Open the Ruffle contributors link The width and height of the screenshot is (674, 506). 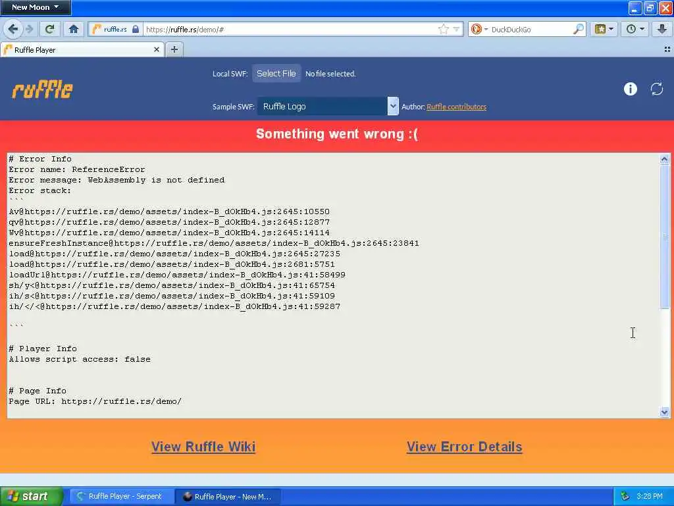coord(457,107)
